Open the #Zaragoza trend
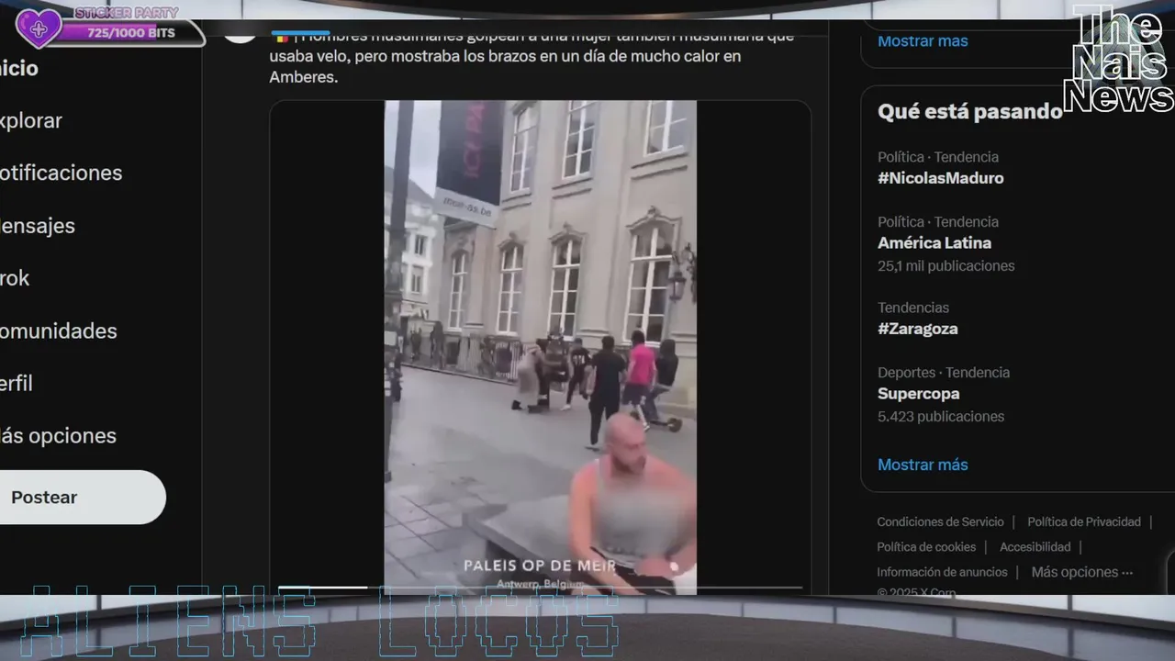The image size is (1175, 661). pyautogui.click(x=918, y=329)
